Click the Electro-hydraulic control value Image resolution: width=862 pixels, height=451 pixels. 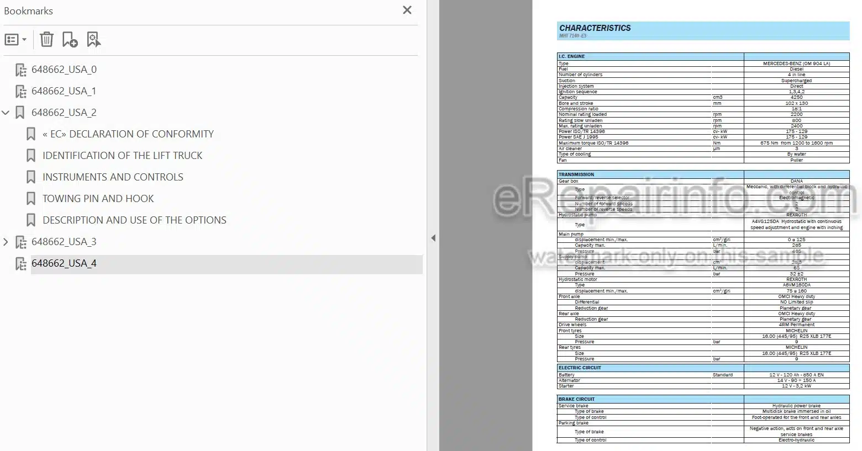[796, 440]
